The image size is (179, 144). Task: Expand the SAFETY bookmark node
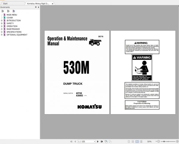click(1, 23)
